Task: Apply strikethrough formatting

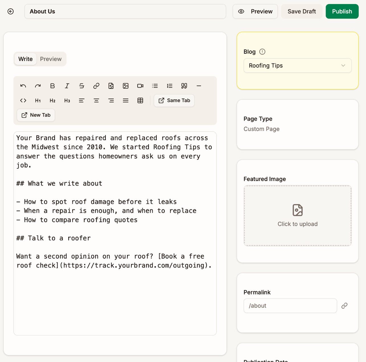Action: [82, 86]
